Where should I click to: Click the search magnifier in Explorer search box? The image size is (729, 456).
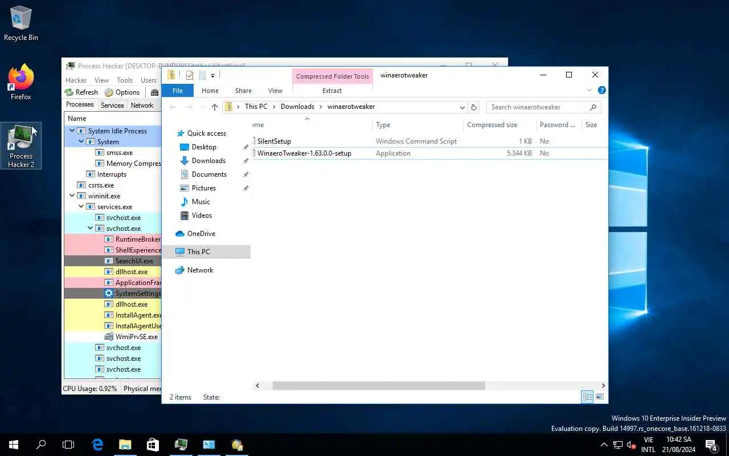(593, 107)
